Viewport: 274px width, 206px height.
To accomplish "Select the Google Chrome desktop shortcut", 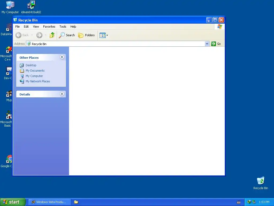I will pos(6,161).
